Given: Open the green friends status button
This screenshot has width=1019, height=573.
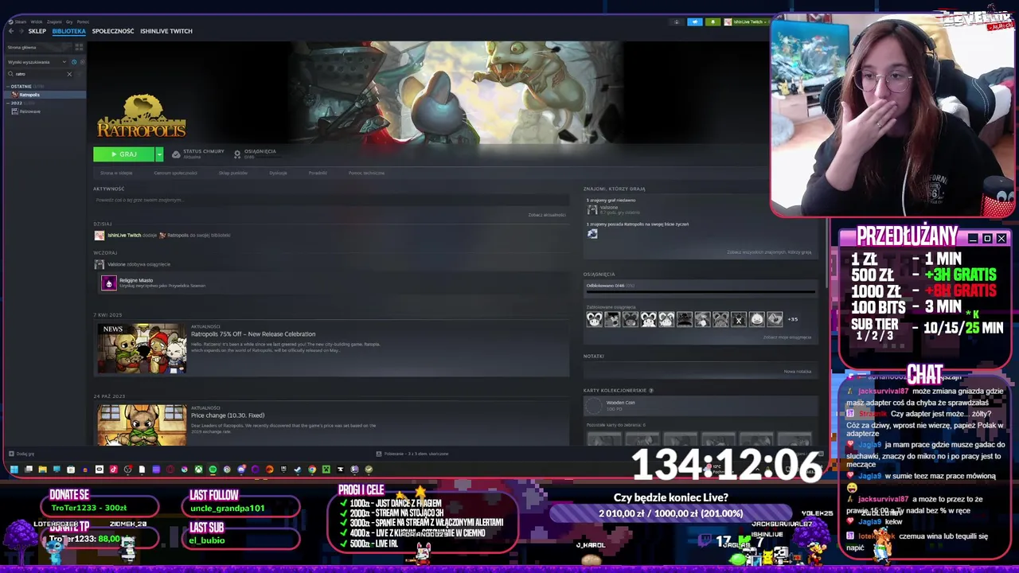Looking at the screenshot, I should coord(713,21).
